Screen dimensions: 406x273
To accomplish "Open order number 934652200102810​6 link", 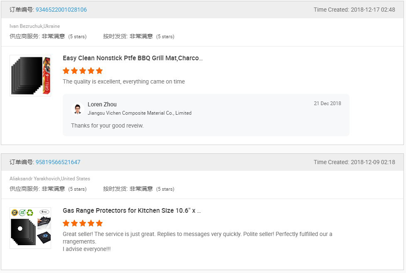I will click(61, 10).
